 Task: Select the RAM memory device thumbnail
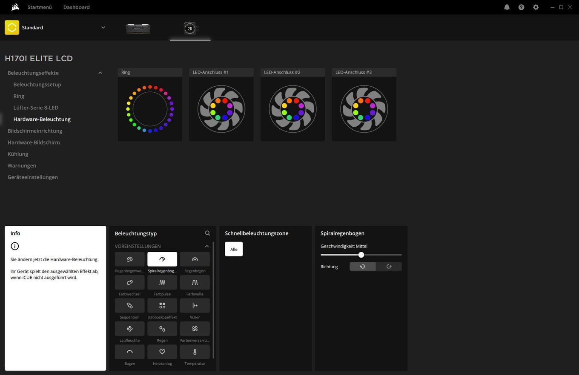[x=138, y=28]
